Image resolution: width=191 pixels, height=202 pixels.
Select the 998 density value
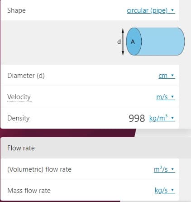137,118
